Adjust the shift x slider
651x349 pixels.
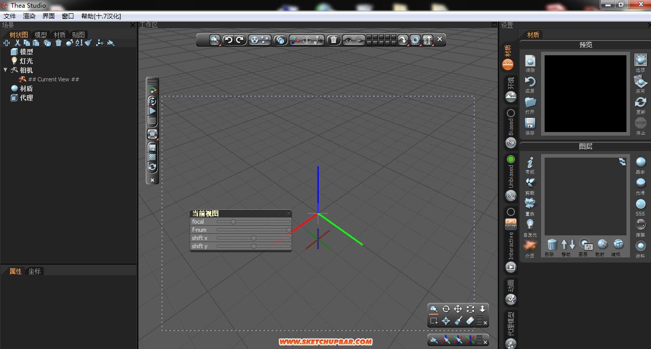click(x=253, y=238)
